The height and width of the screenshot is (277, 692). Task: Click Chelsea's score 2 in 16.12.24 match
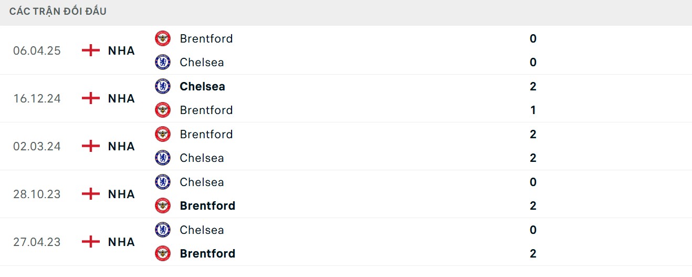[x=533, y=86]
